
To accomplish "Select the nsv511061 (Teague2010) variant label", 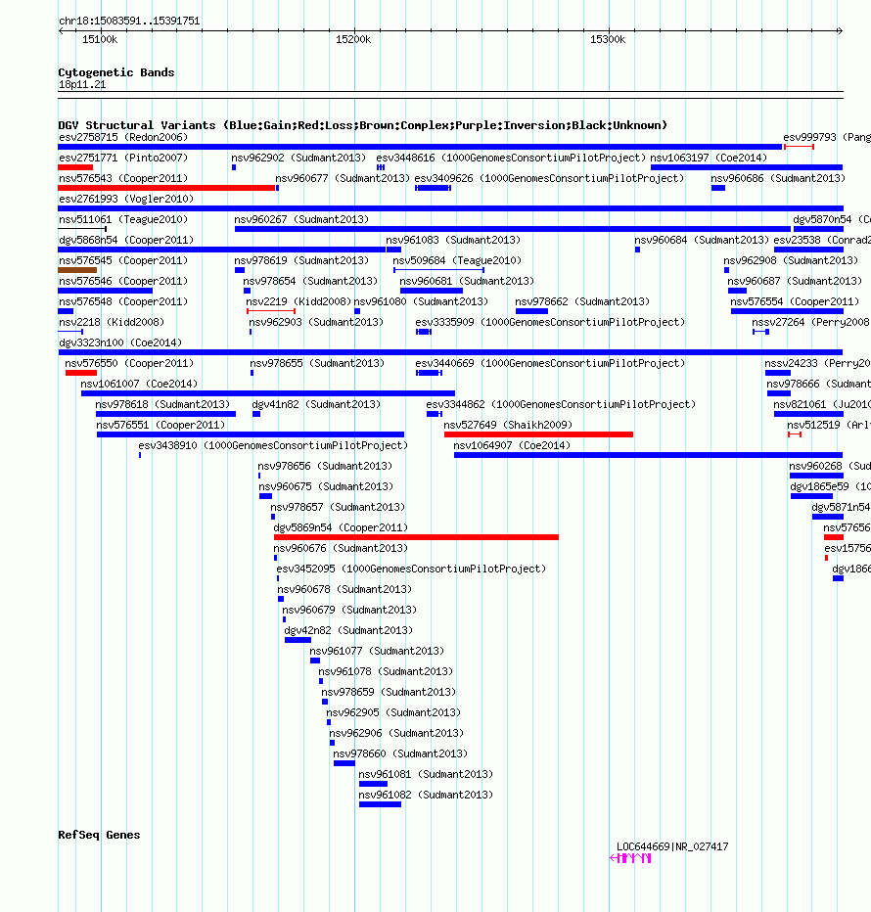I will (123, 219).
